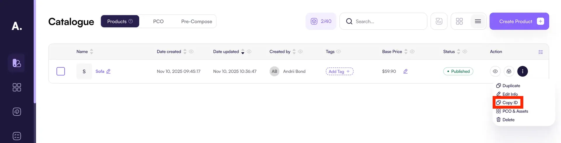Click the column settings icon in table header
This screenshot has height=143, width=561.
click(541, 52)
